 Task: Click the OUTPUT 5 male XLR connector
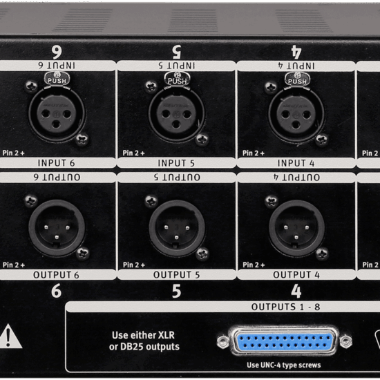(x=177, y=228)
